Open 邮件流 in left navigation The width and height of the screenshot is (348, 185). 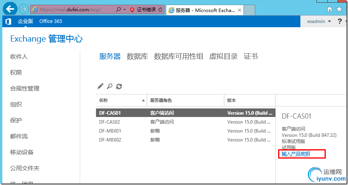(x=19, y=136)
